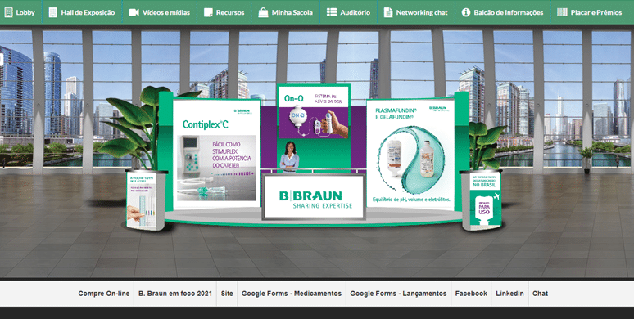Click the shopping bag icon for Minha Sacola

pyautogui.click(x=263, y=12)
